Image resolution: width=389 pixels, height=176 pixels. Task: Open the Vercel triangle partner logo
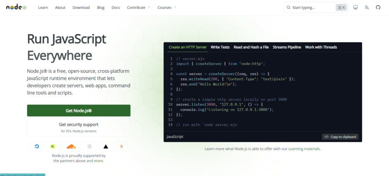(x=106, y=146)
